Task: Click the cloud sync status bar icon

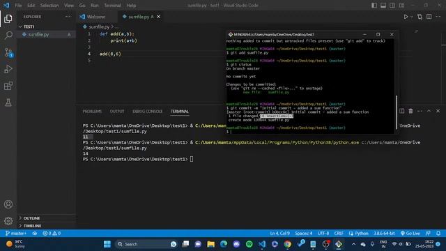Action: point(34,234)
